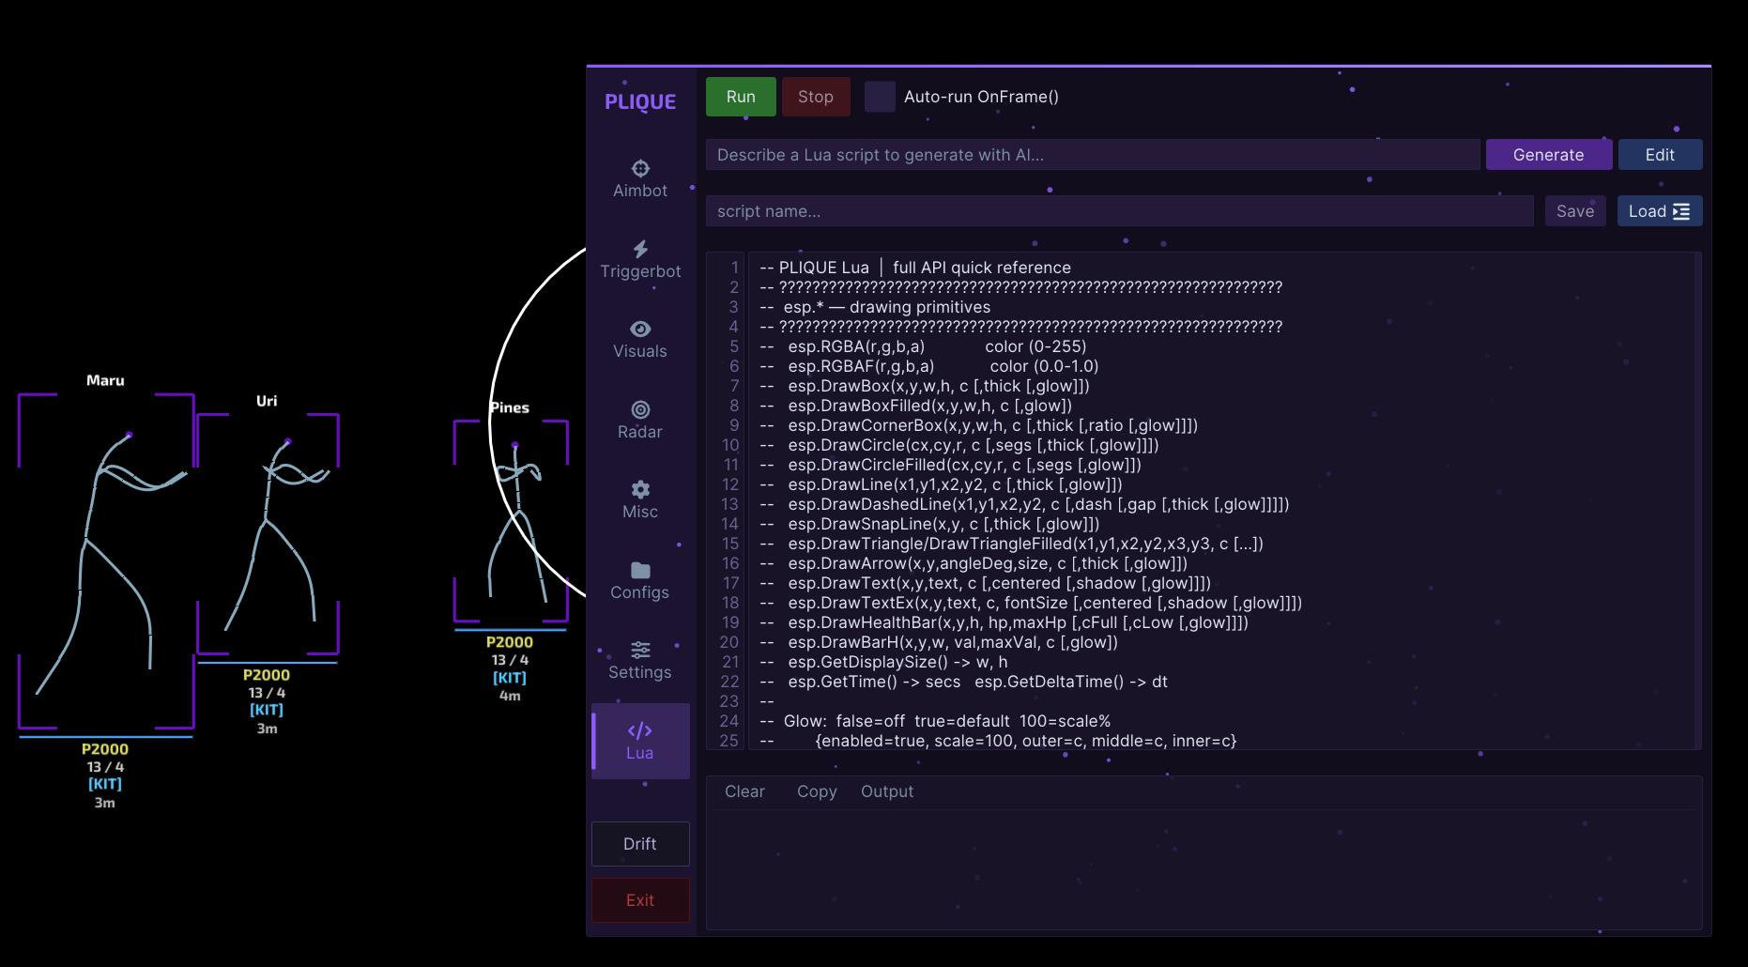The image size is (1748, 967).
Task: Click the Pines player name label
Action: tap(510, 407)
